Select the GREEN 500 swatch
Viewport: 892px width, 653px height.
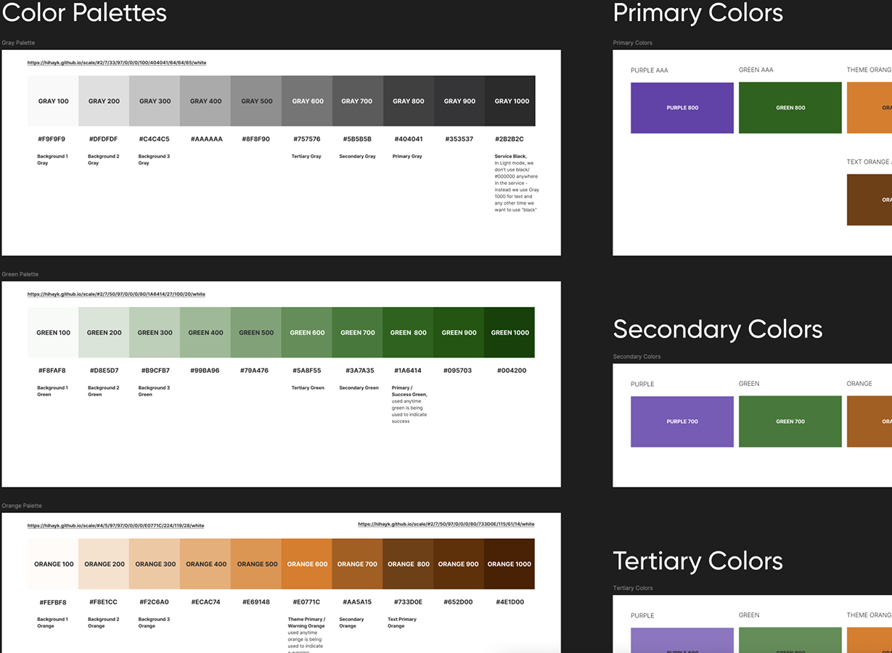click(x=256, y=332)
